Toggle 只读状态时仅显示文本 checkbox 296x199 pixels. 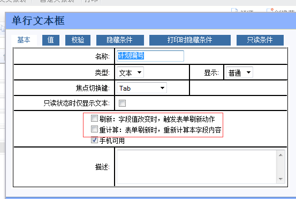coord(122,104)
